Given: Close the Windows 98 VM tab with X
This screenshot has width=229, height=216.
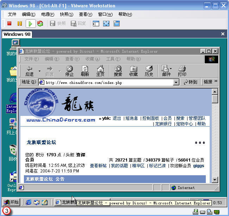Looking at the screenshot, I should click(x=223, y=34).
